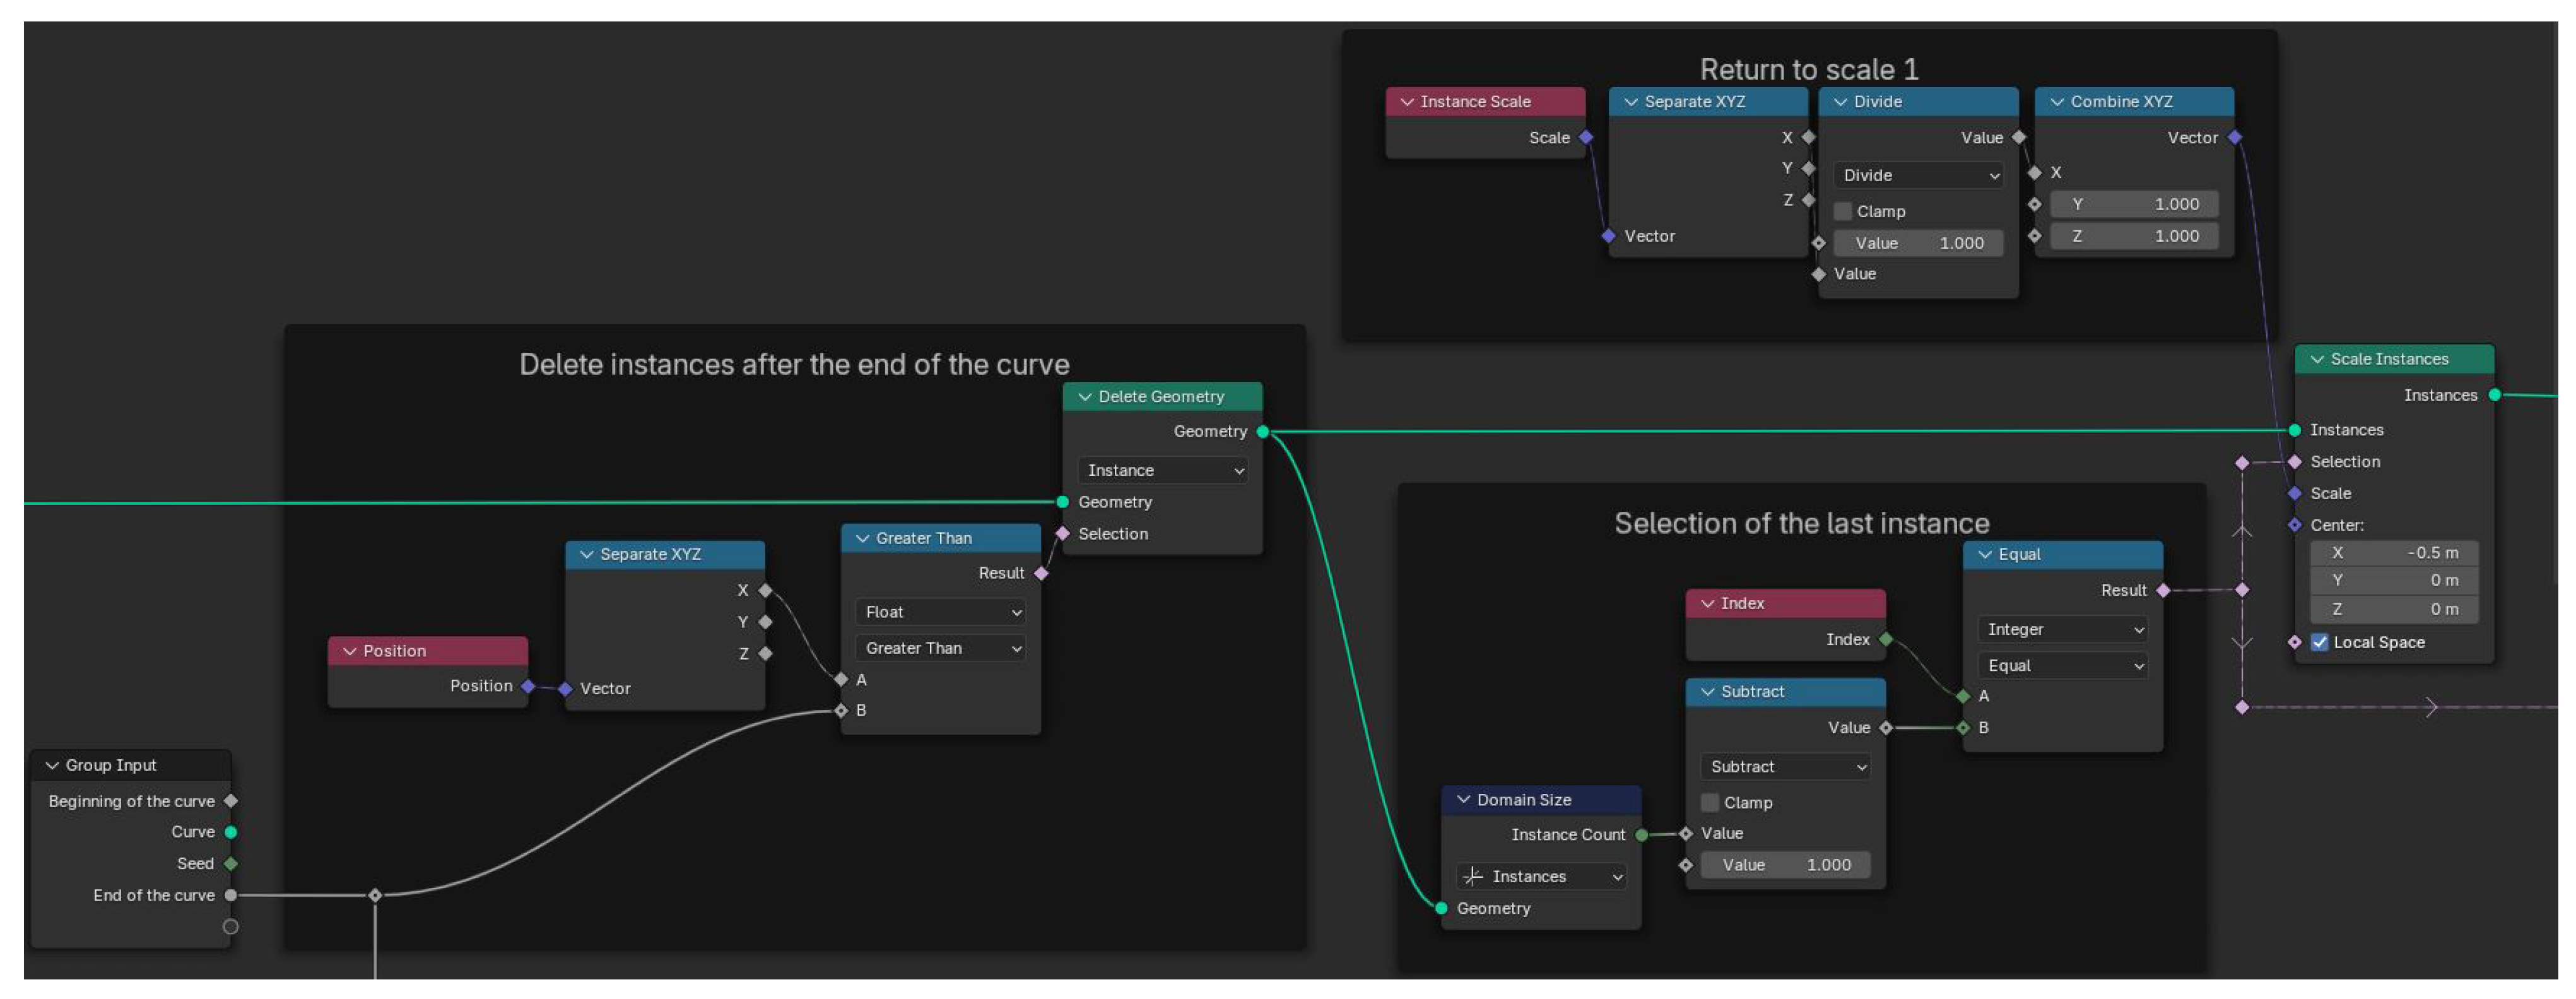Click the Scale output socket of Instance Scale

click(1586, 138)
